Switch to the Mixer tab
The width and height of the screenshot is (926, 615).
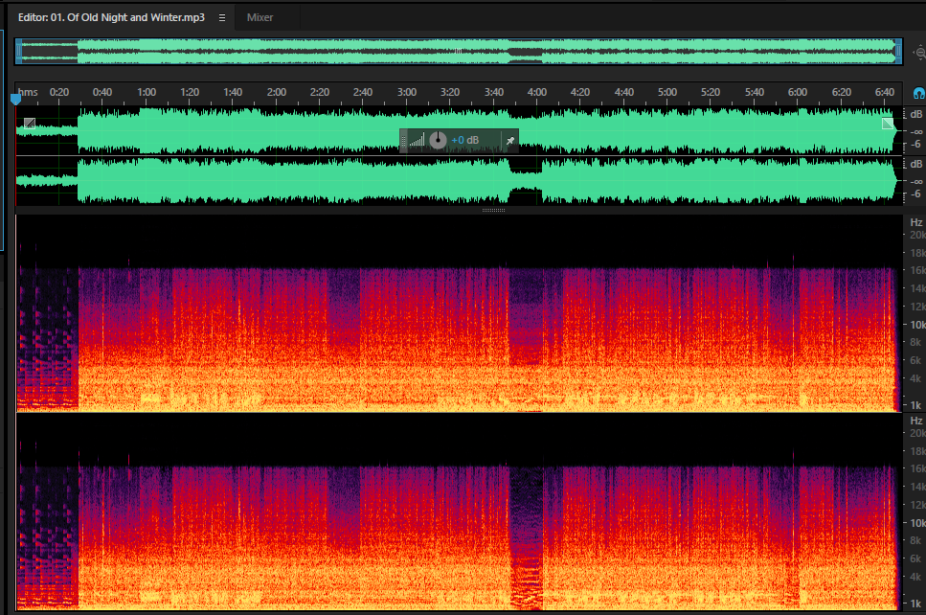coord(260,18)
